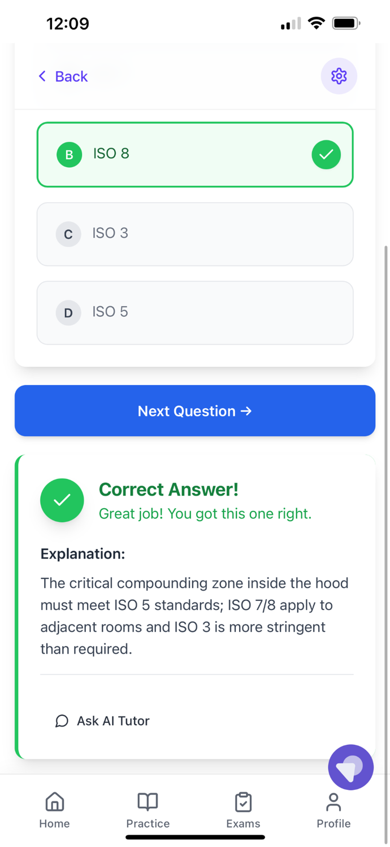This screenshot has width=390, height=847.
Task: Tap the Home icon in bottom navigation
Action: 54,801
